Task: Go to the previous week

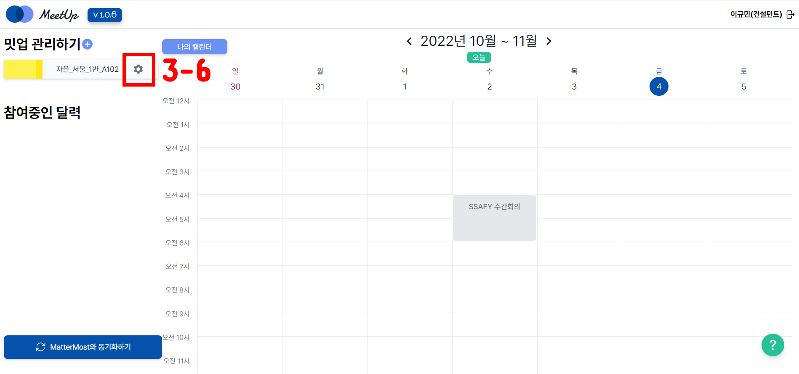Action: pos(409,41)
